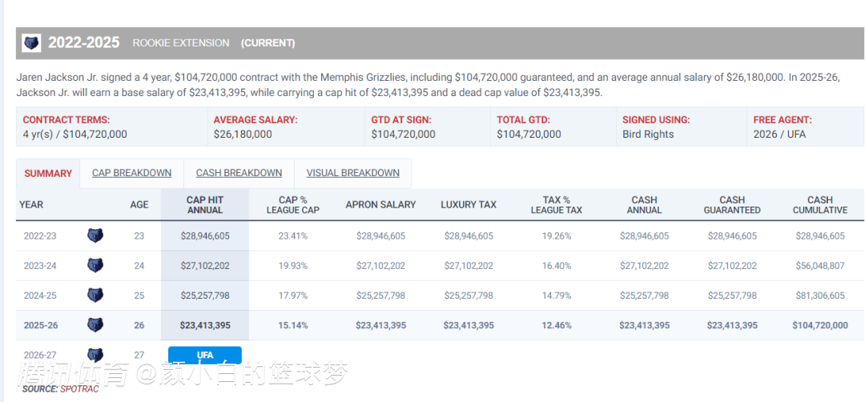This screenshot has height=402, width=865.
Task: Click the Cash Cumulative column header
Action: 819,205
